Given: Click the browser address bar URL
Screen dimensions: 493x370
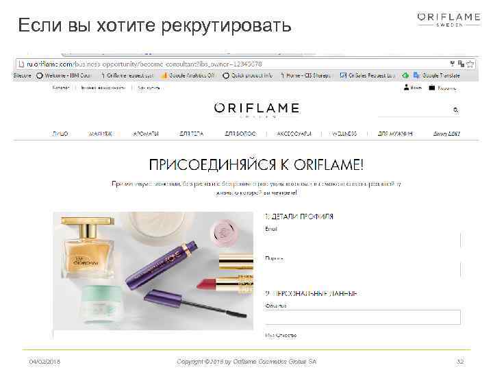Looking at the screenshot, I should 144,64.
